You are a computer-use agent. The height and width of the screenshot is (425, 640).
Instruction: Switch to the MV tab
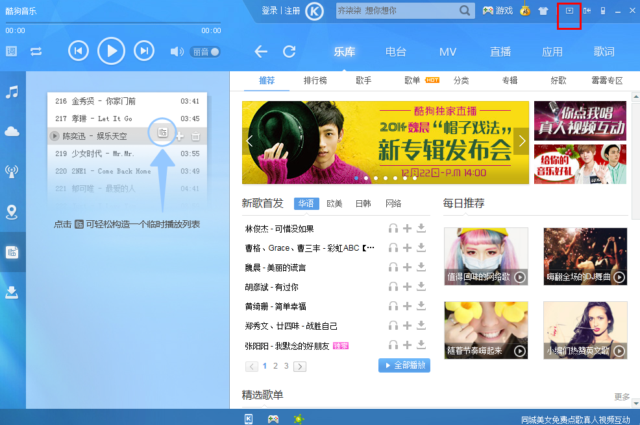[x=447, y=51]
